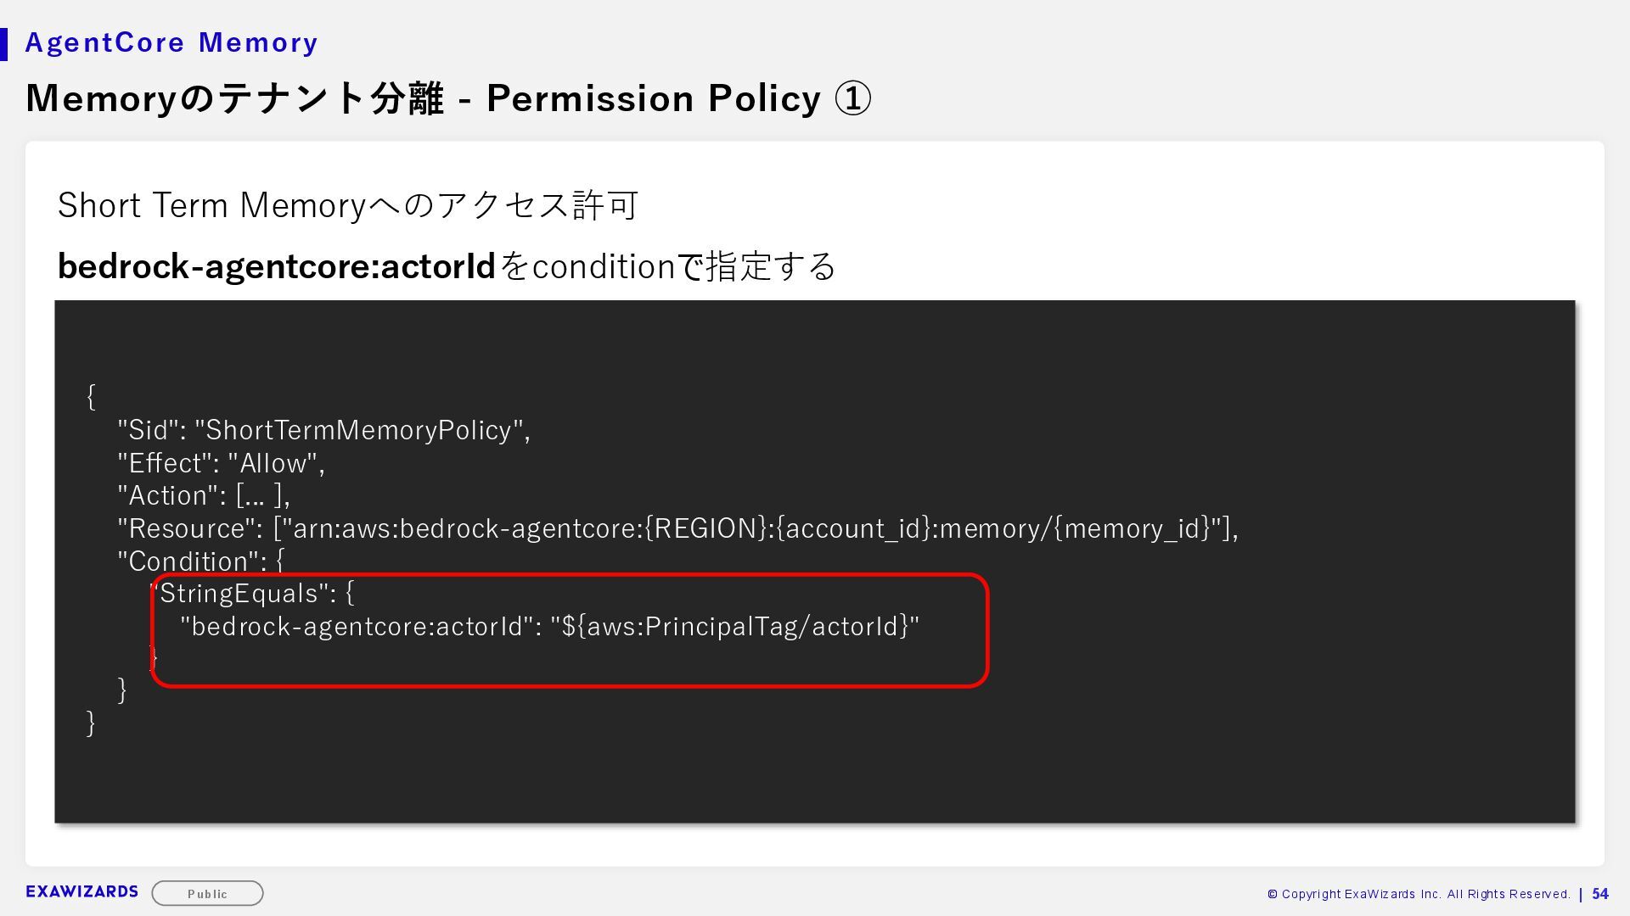Click the "Action": [... ] line
The width and height of the screenshot is (1630, 916).
tap(204, 495)
